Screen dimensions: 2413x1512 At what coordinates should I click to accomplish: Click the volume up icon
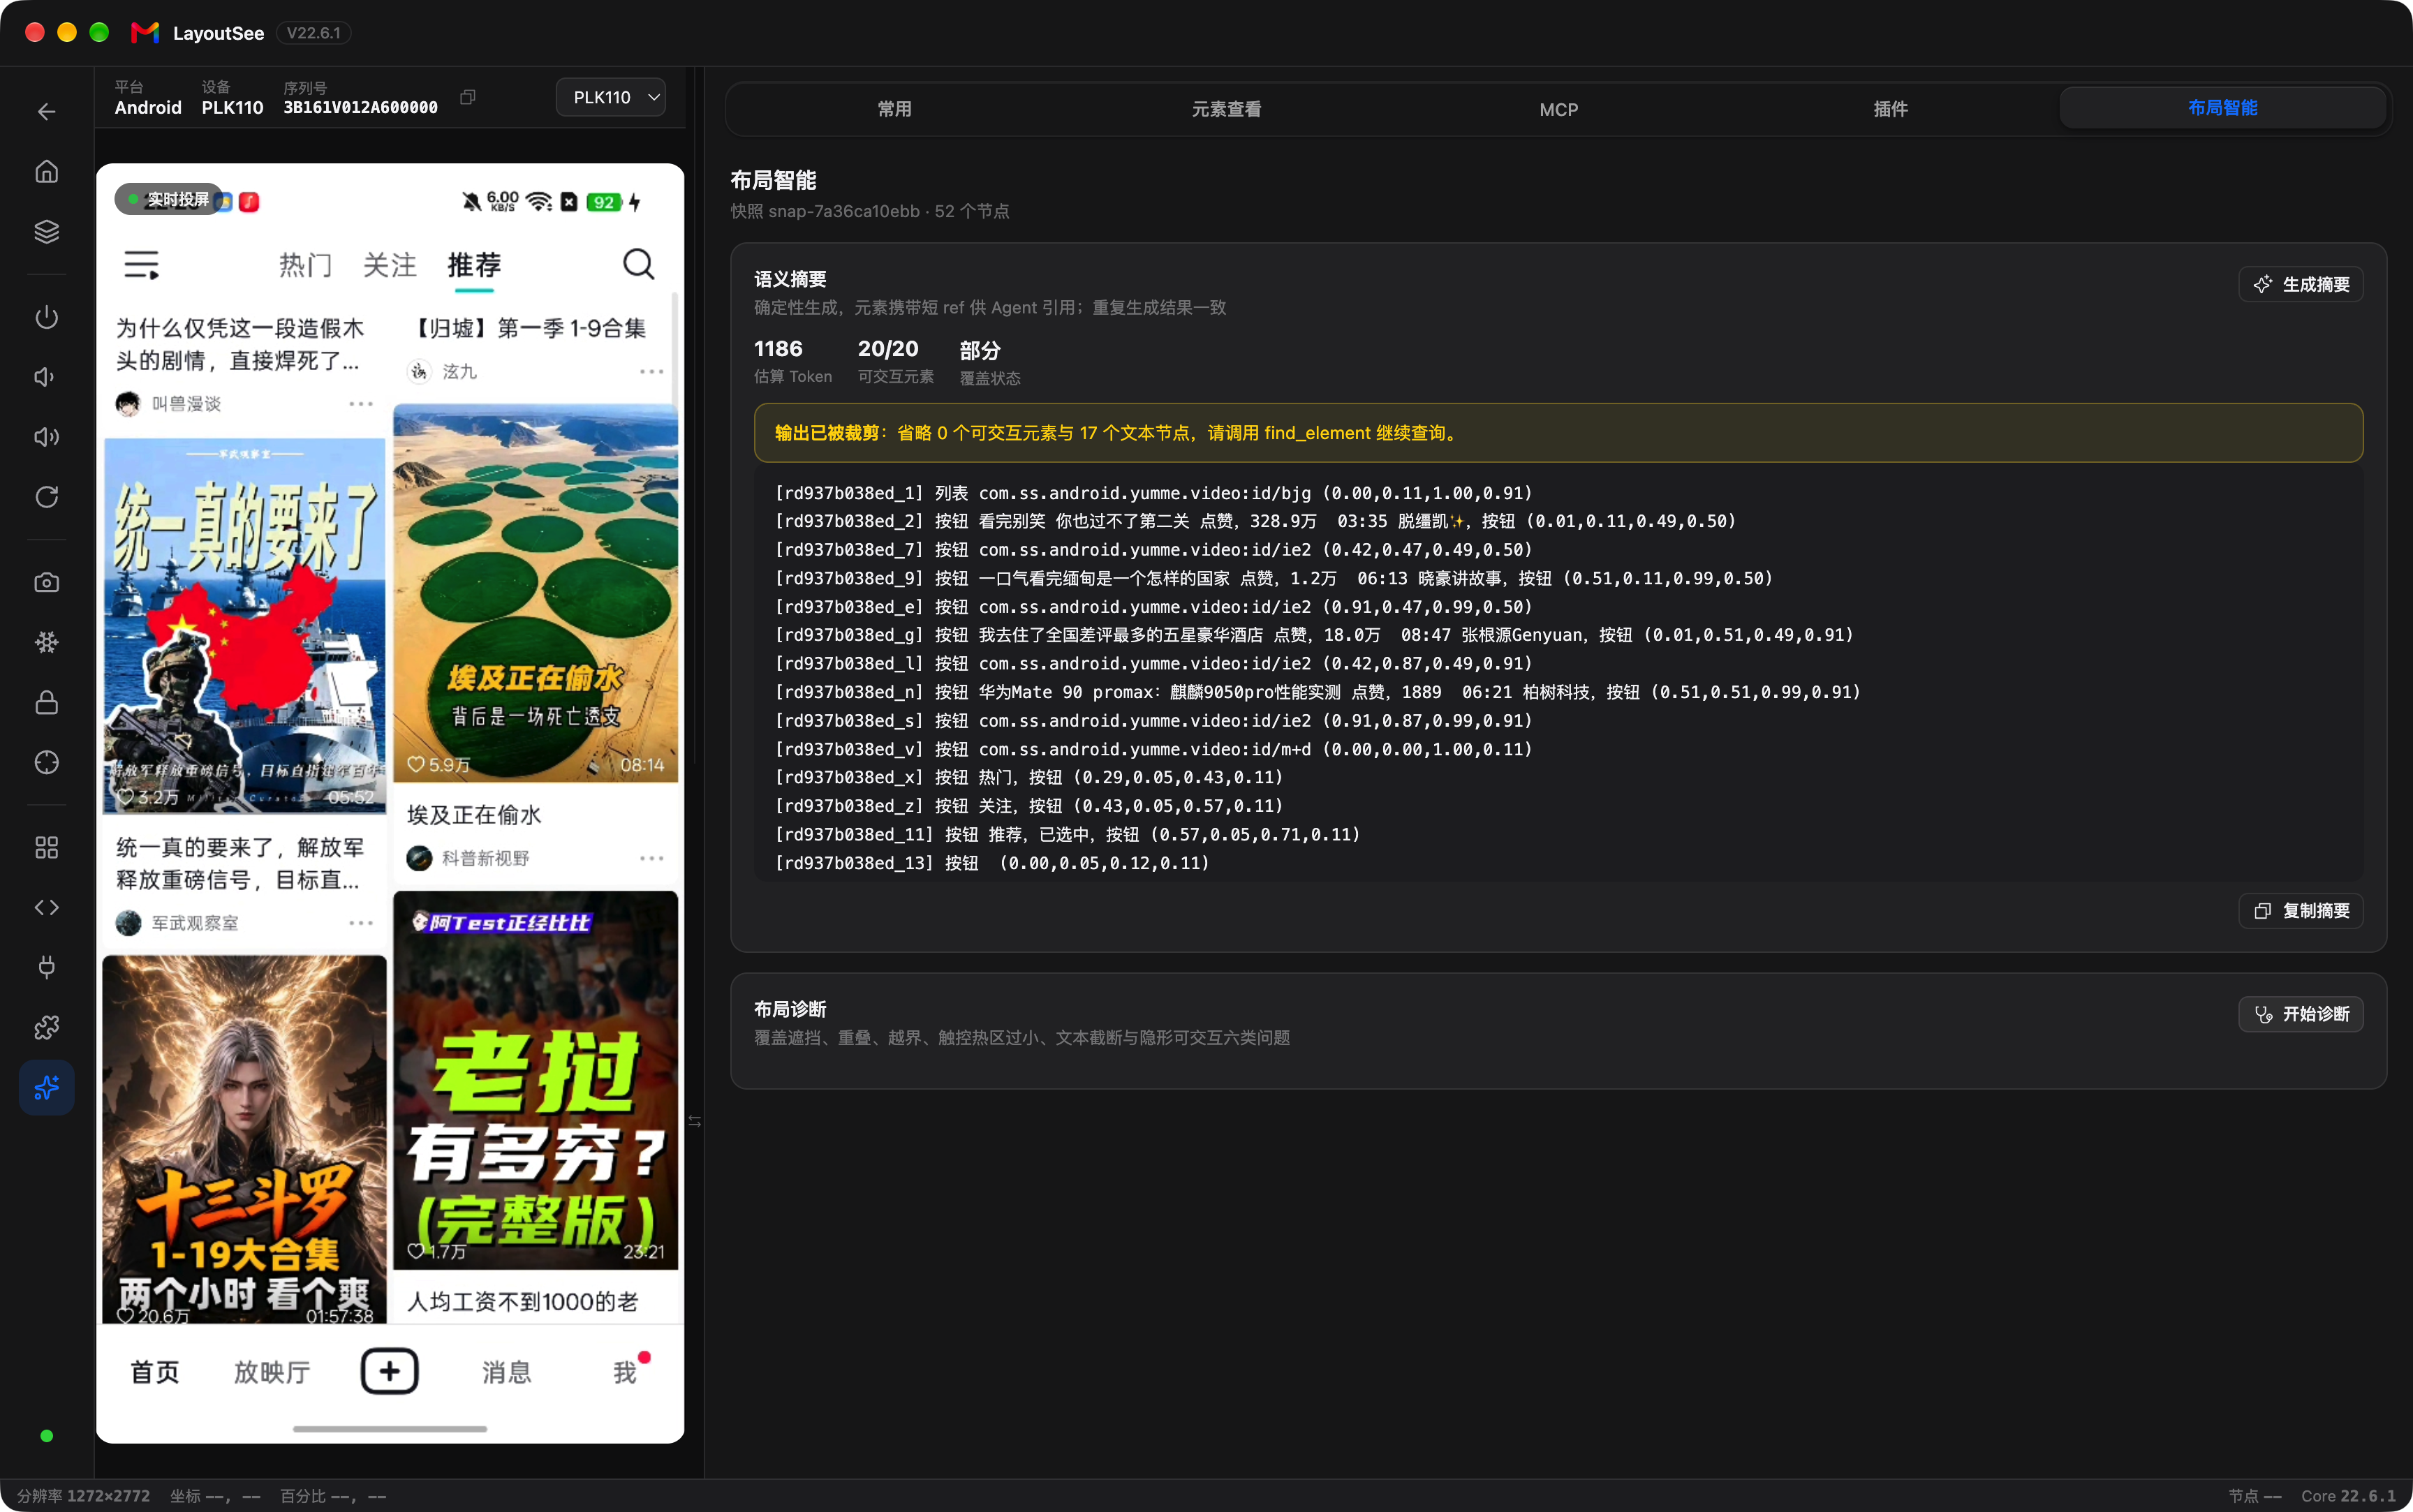coord(46,437)
